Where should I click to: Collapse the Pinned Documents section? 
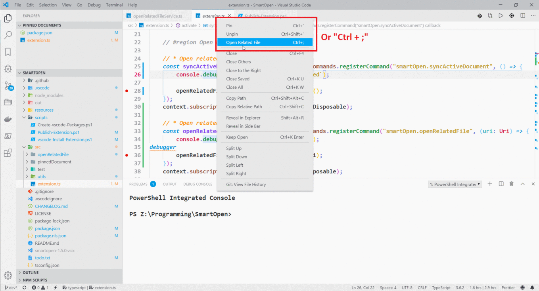69,25
